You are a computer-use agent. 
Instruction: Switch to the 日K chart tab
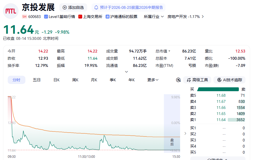click(x=57, y=80)
